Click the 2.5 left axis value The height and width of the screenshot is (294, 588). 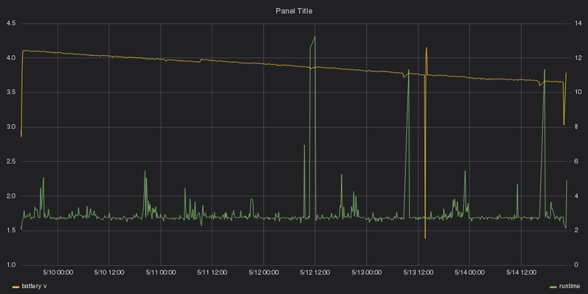coord(11,162)
